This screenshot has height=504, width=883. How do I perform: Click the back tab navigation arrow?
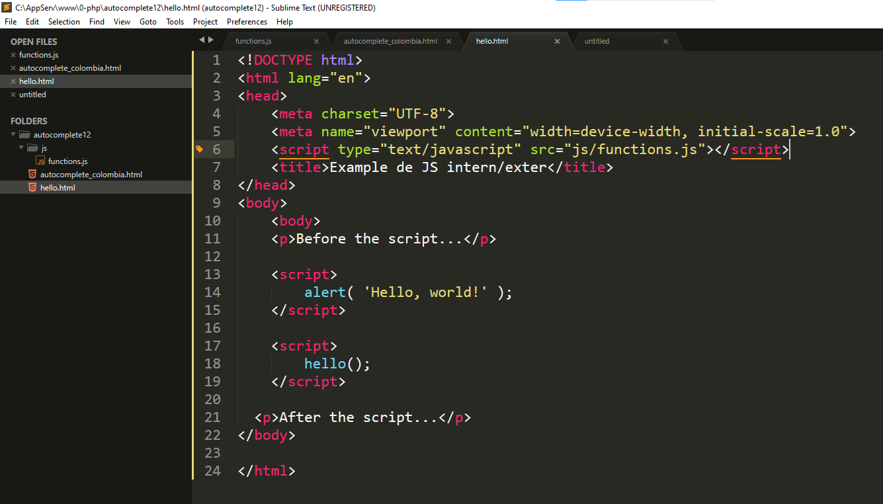[202, 40]
